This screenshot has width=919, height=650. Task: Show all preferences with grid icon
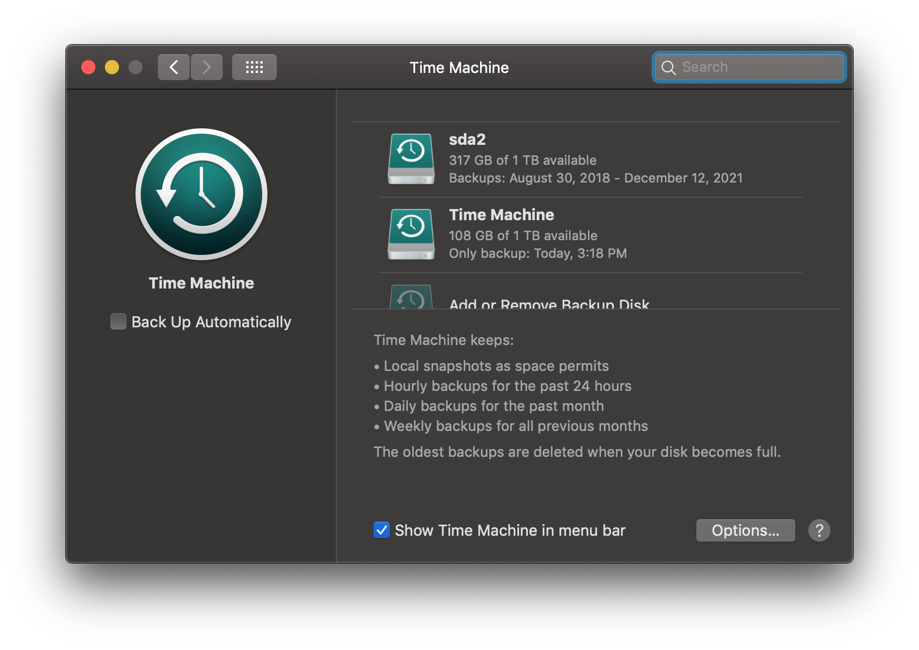coord(254,67)
